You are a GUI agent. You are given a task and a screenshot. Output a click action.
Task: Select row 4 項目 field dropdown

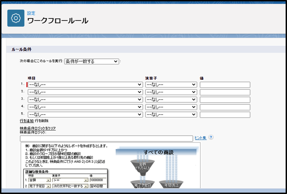pyautogui.click(x=85, y=107)
